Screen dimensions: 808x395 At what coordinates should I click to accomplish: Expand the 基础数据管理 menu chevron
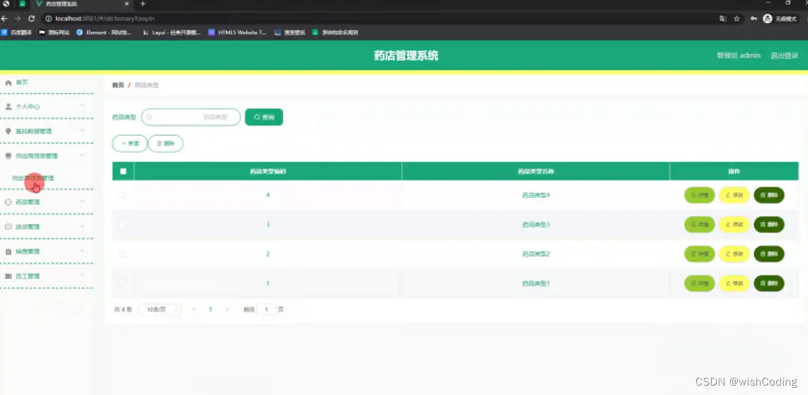point(82,130)
